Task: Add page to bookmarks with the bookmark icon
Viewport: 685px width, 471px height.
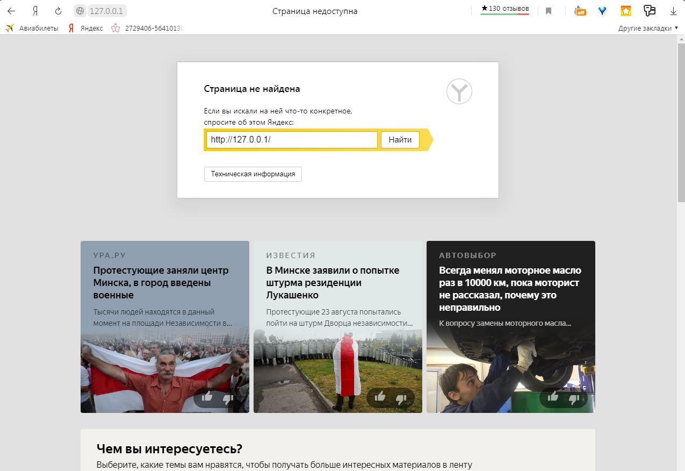Action: [549, 11]
